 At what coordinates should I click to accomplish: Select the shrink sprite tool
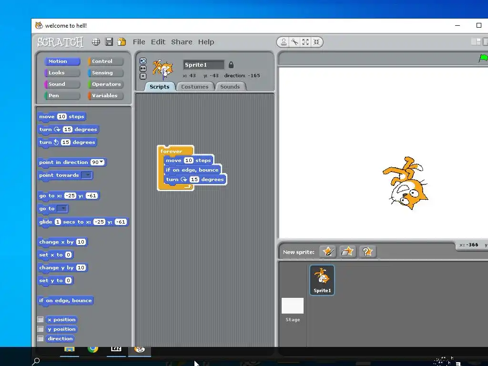316,42
